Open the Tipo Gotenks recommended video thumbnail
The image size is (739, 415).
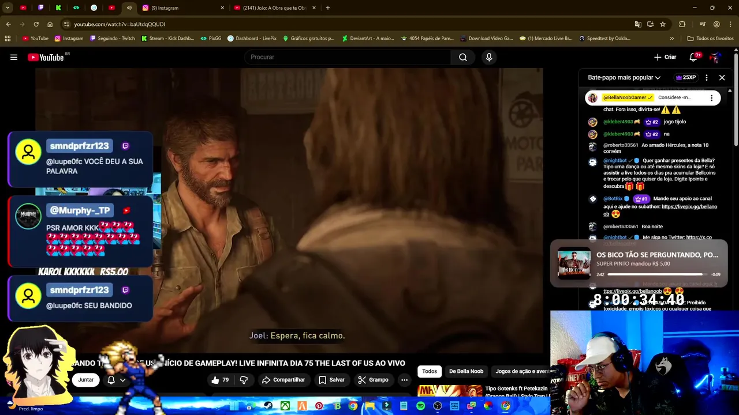click(x=450, y=391)
